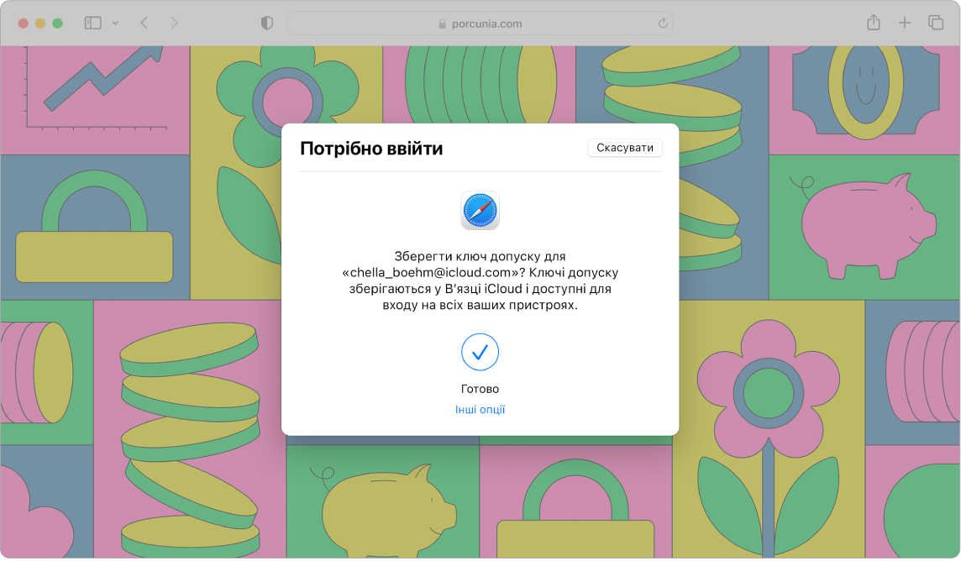Open the sidebar options dropdown chevron

[x=115, y=24]
